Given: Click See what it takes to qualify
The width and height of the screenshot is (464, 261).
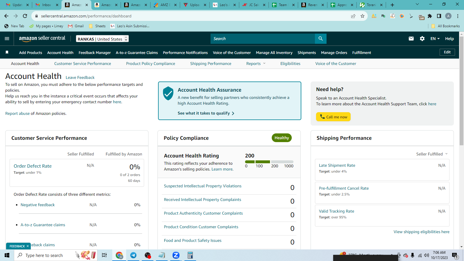Looking at the screenshot, I should [x=206, y=113].
